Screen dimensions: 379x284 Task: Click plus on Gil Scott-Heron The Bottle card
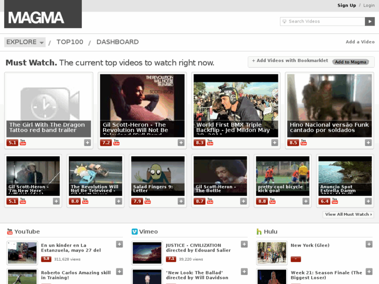(243, 201)
